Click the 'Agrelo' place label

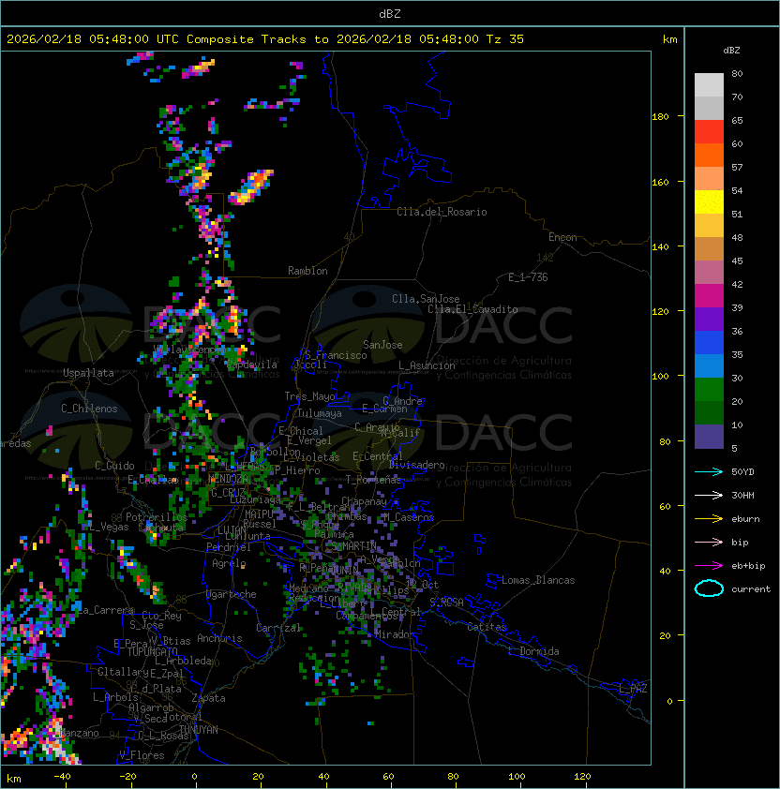tap(229, 563)
